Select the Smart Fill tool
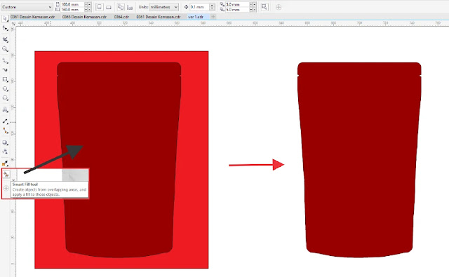 [x=6, y=174]
